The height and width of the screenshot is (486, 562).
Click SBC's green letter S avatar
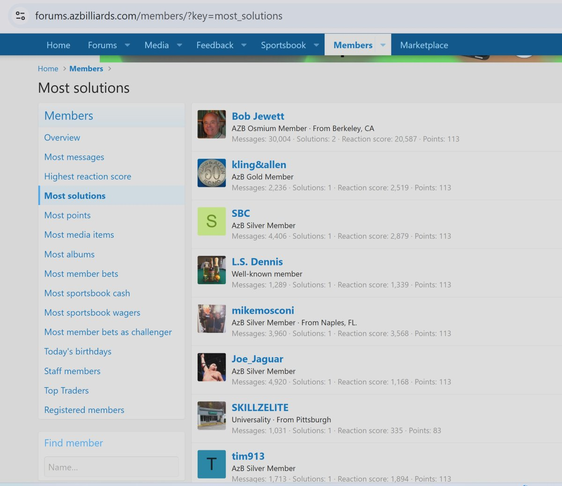coord(211,221)
